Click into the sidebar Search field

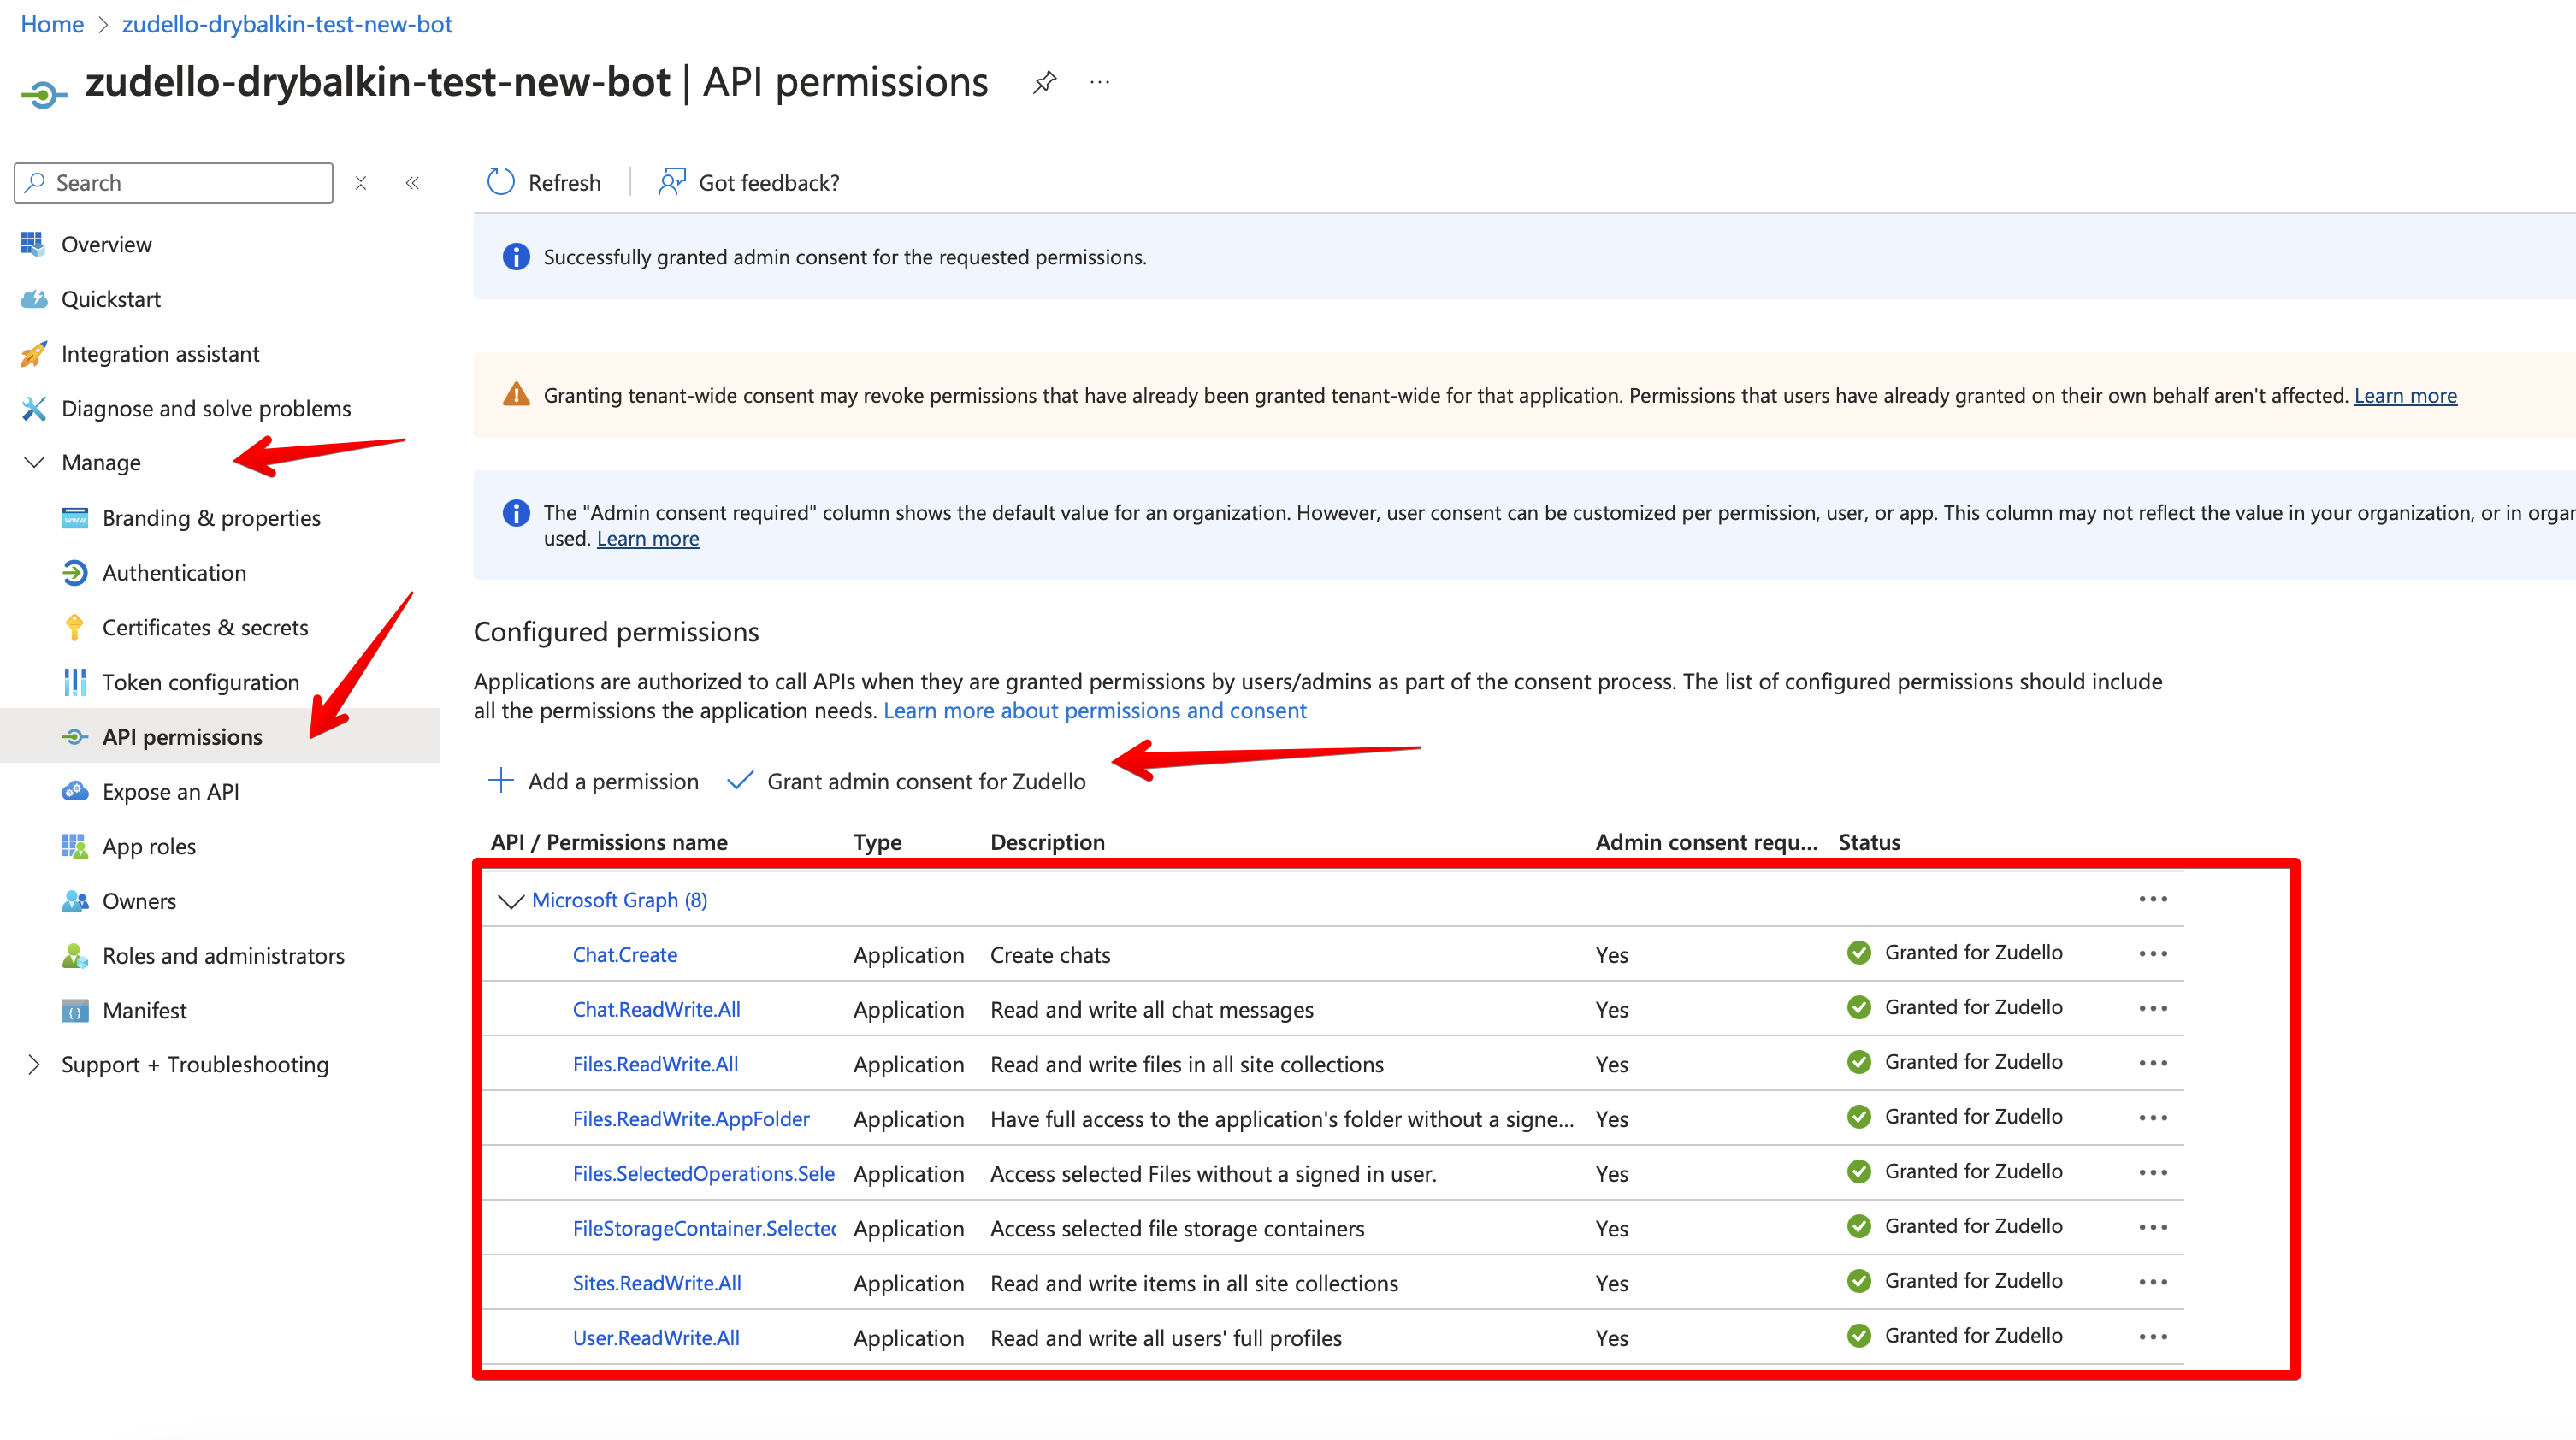click(x=174, y=183)
